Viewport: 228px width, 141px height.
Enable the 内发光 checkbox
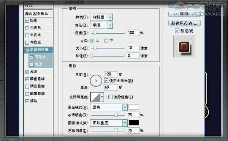point(27,42)
